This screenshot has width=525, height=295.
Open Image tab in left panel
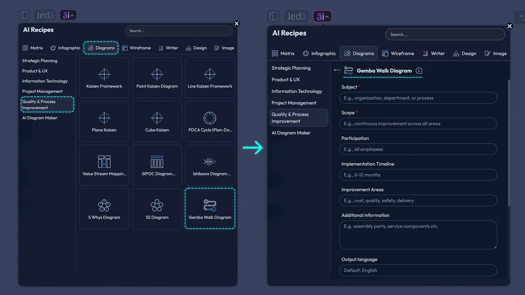pyautogui.click(x=224, y=48)
